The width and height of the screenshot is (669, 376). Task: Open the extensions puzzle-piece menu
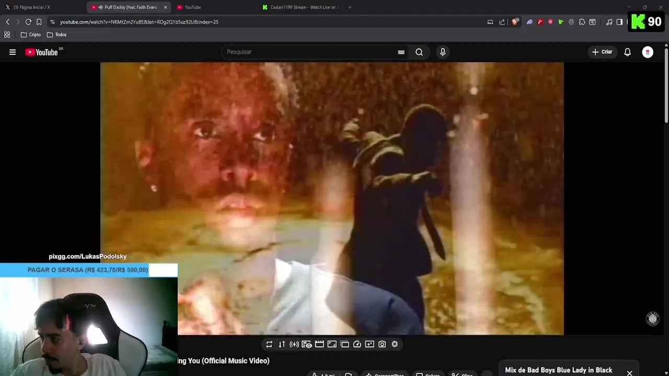coord(582,22)
